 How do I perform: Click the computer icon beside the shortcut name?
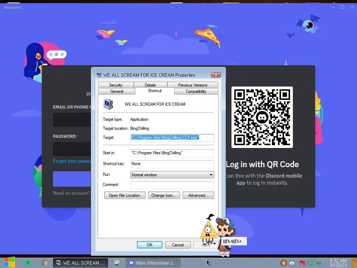[108, 104]
